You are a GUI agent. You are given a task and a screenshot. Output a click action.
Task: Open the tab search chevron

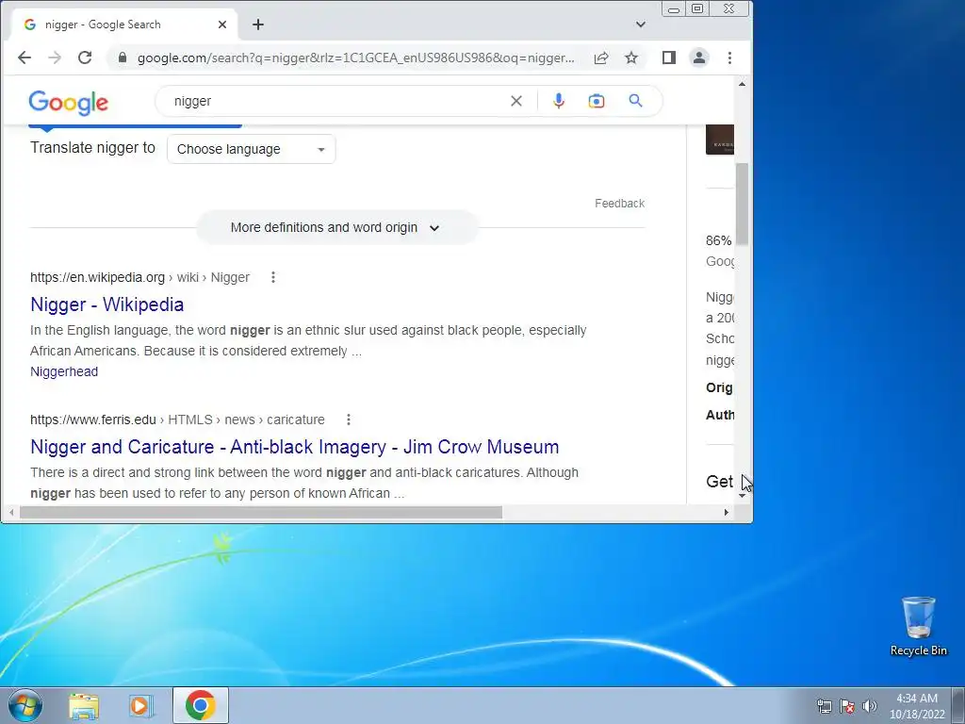point(641,25)
